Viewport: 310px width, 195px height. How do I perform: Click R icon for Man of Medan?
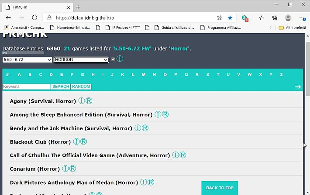click(151, 182)
